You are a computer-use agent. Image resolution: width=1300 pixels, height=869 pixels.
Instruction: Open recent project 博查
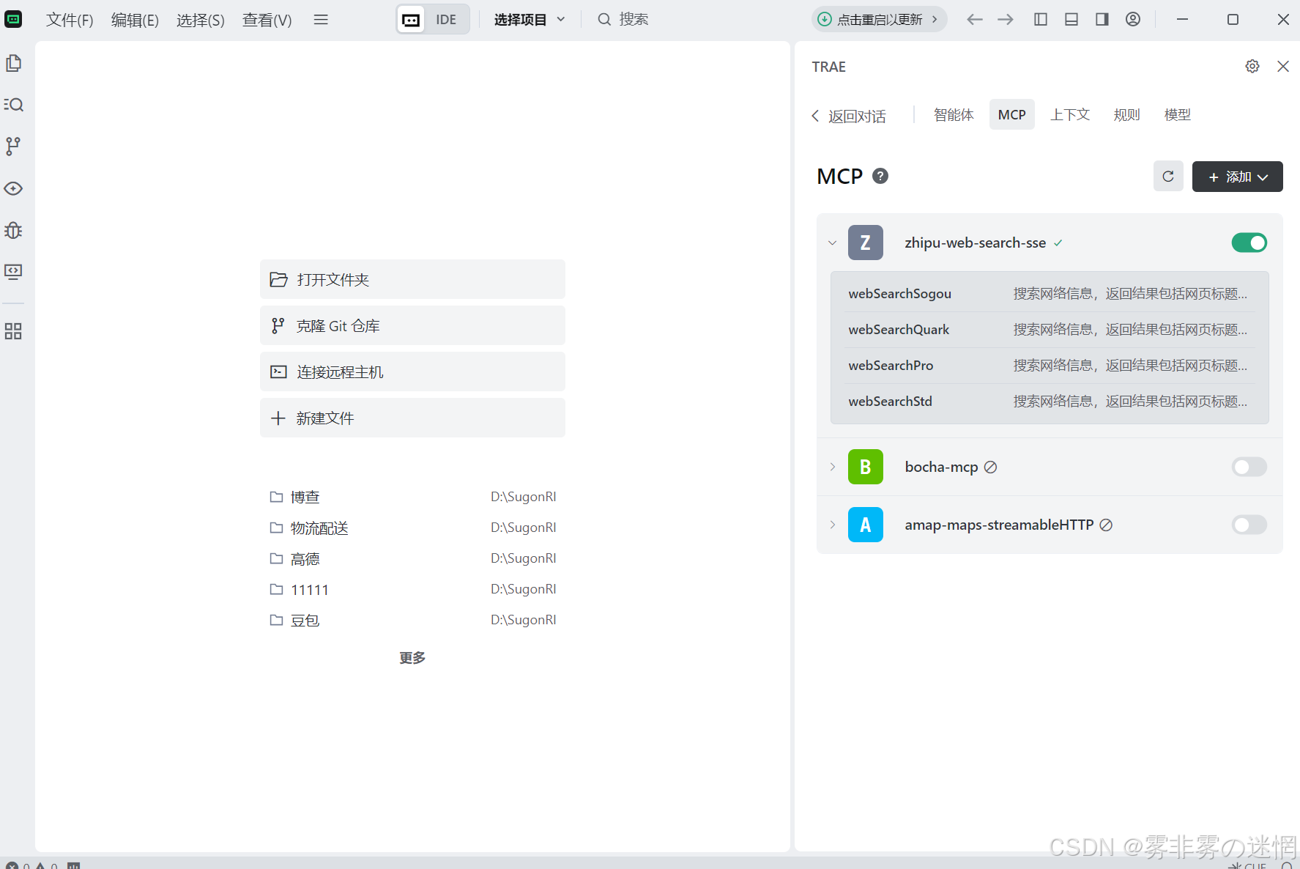(412, 497)
